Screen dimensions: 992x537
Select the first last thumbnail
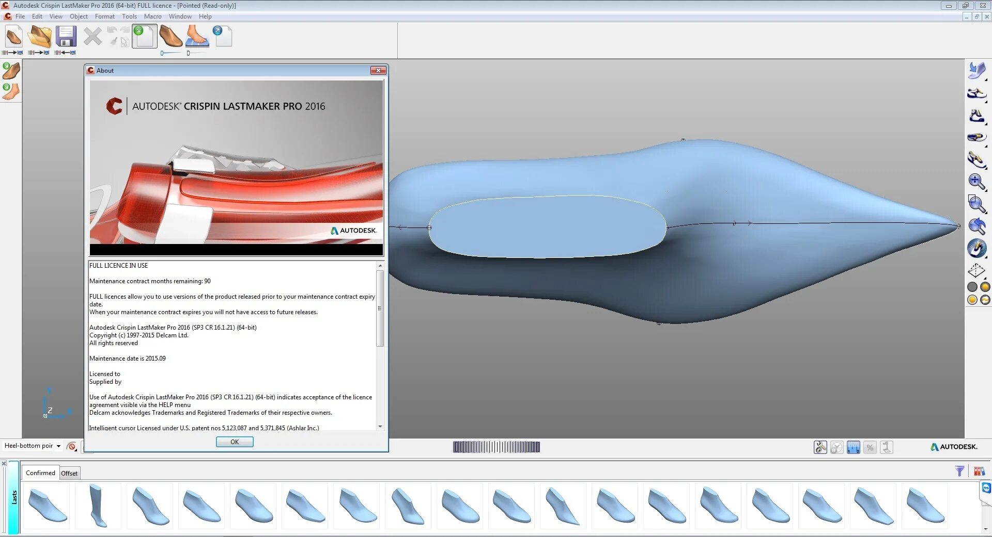click(47, 506)
